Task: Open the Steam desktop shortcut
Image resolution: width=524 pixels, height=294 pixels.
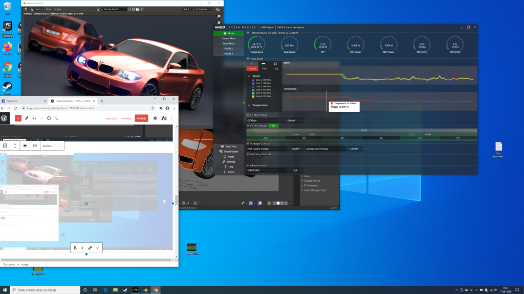Action: pos(7,88)
